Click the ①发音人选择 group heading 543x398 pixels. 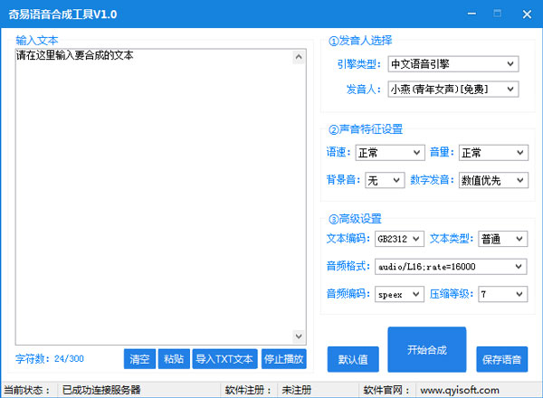point(360,41)
